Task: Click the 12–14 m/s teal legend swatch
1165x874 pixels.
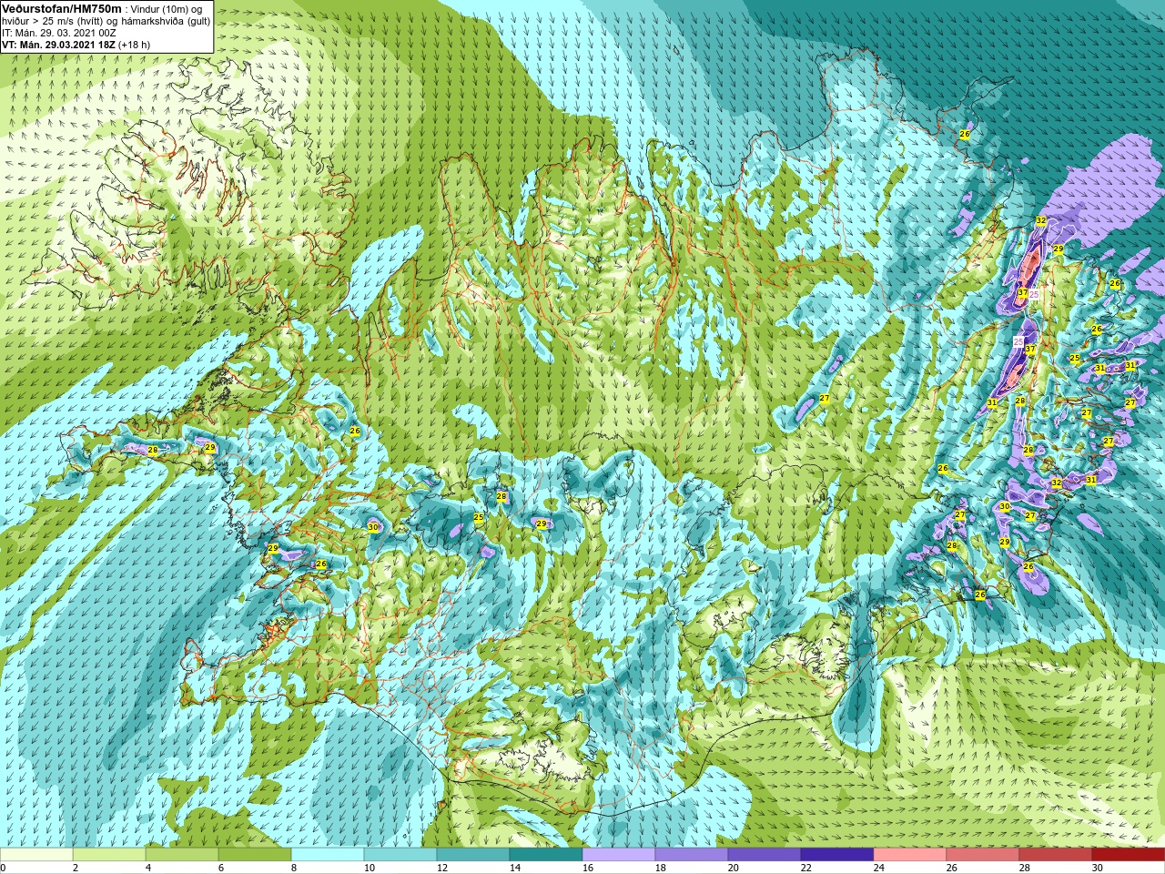Action: click(473, 855)
